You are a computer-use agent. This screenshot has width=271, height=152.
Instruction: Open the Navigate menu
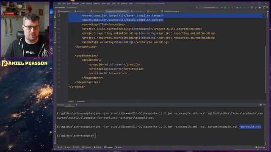[75, 3]
